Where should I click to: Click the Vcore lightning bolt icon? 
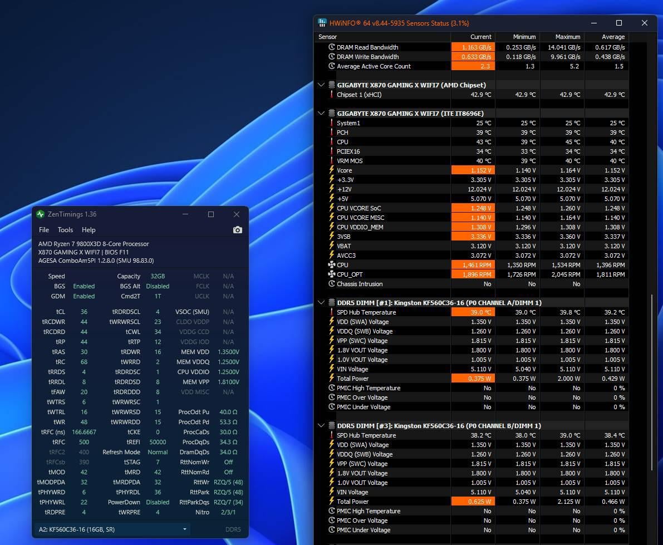pyautogui.click(x=332, y=170)
